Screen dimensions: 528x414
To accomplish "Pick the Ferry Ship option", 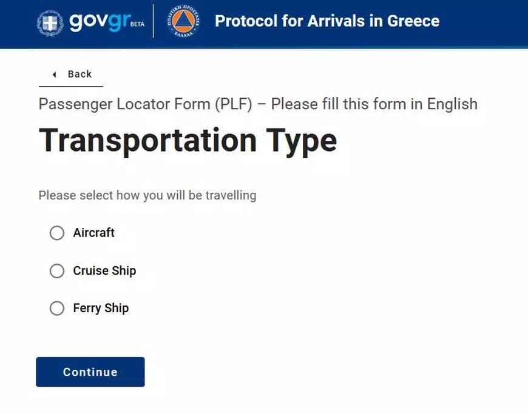I will [x=57, y=309].
